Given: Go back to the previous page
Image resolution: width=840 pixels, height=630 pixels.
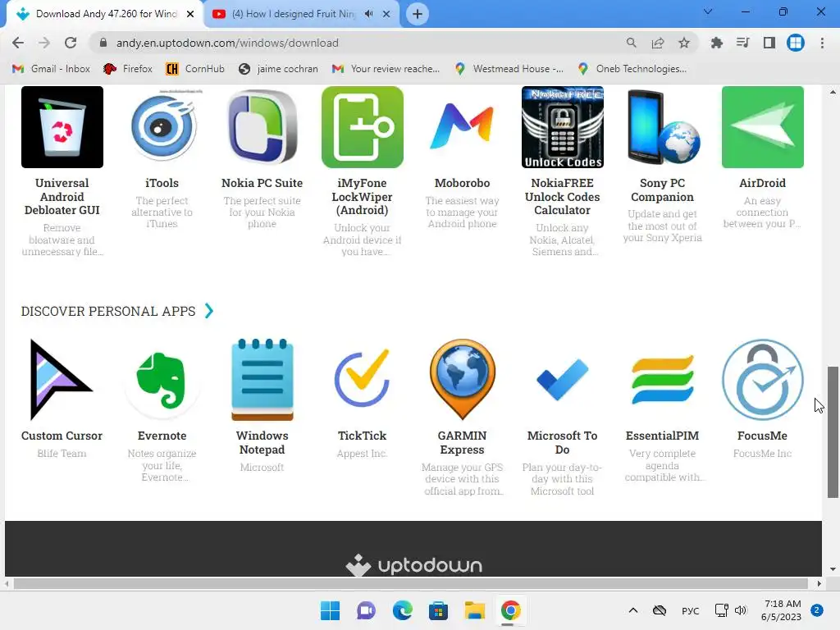Looking at the screenshot, I should 18,43.
